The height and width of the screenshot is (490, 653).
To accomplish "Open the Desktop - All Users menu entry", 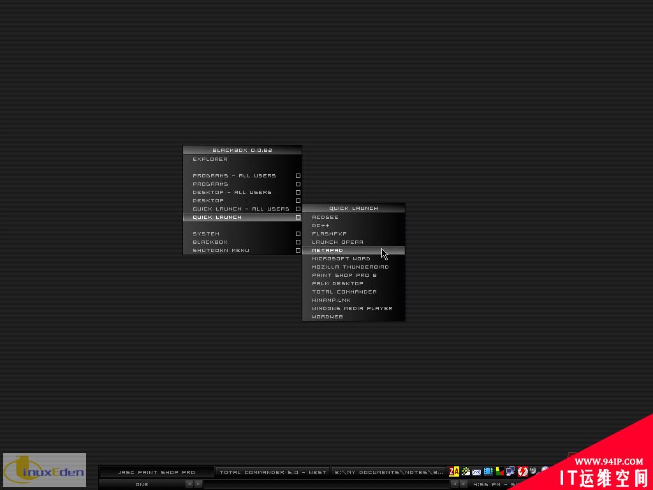I will [242, 193].
